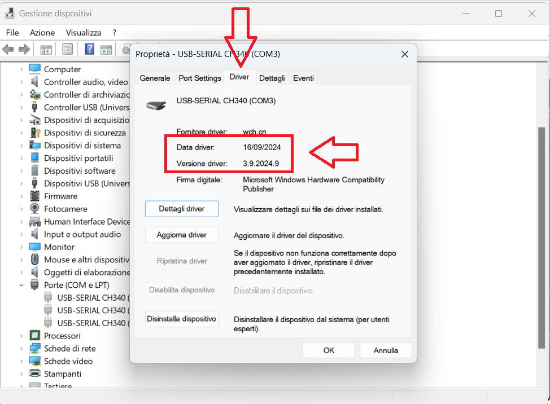The height and width of the screenshot is (404, 550).
Task: Click the Dispositivi di sicurezza key icon
Action: click(35, 133)
